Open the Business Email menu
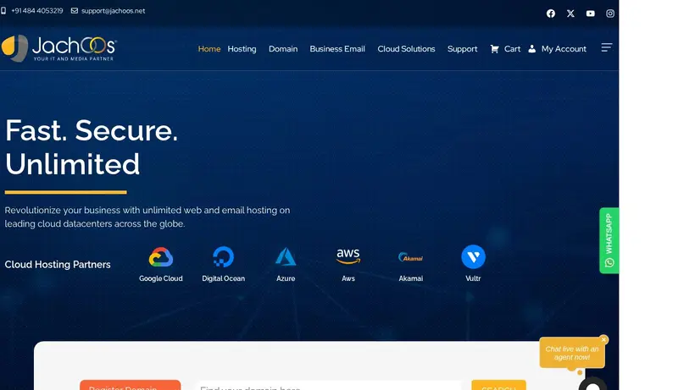The width and height of the screenshot is (695, 390). tap(337, 48)
